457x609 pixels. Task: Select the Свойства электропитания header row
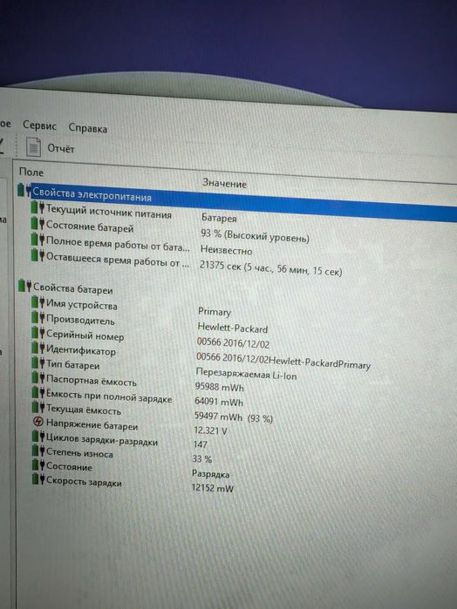pos(237,201)
